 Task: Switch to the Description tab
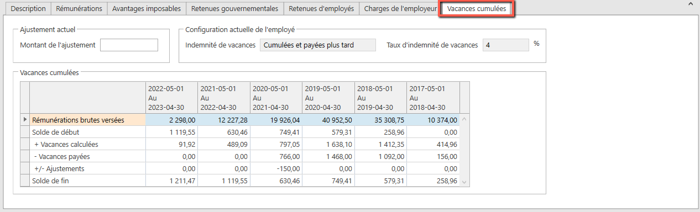(29, 9)
